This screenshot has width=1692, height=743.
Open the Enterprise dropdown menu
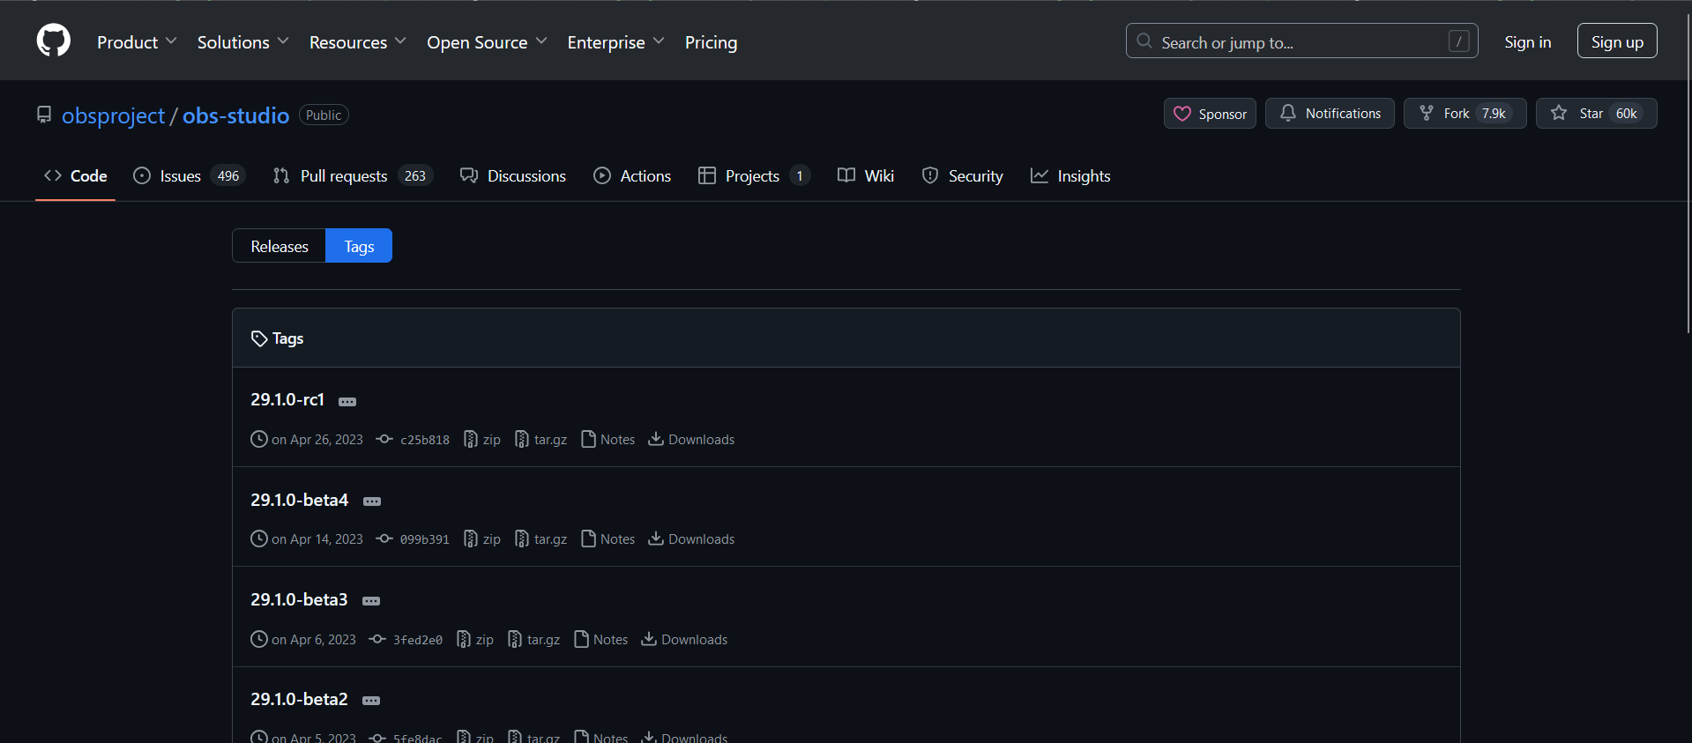coord(615,42)
